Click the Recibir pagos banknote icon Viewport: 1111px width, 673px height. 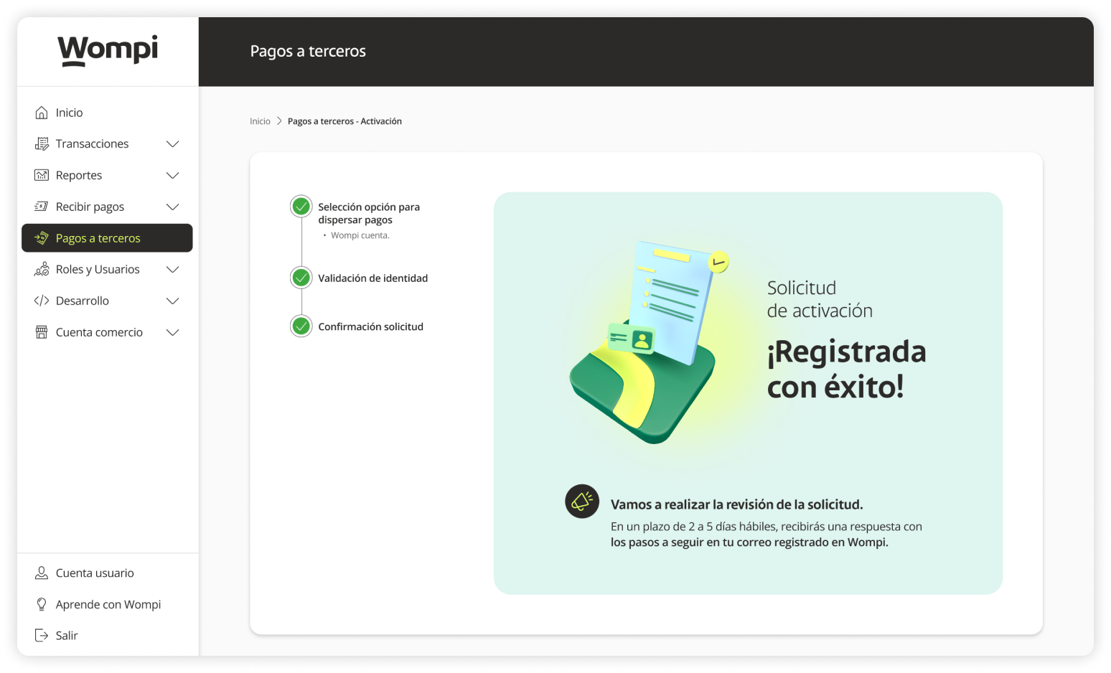pyautogui.click(x=42, y=207)
